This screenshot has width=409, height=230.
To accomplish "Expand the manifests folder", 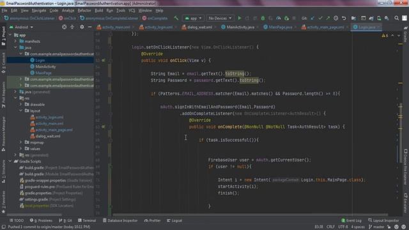I will pos(15,41).
